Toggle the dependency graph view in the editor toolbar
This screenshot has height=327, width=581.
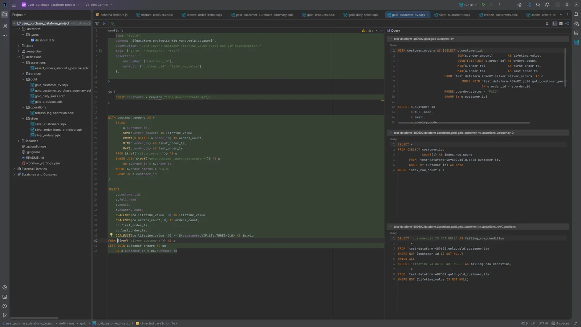pos(567,24)
